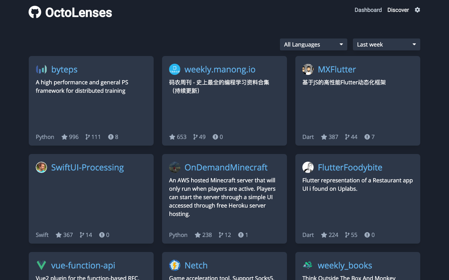Open the Netch repository link
449x280 pixels.
click(196, 265)
